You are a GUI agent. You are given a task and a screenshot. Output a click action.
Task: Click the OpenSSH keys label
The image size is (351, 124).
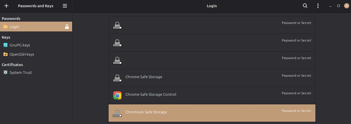coord(22,54)
